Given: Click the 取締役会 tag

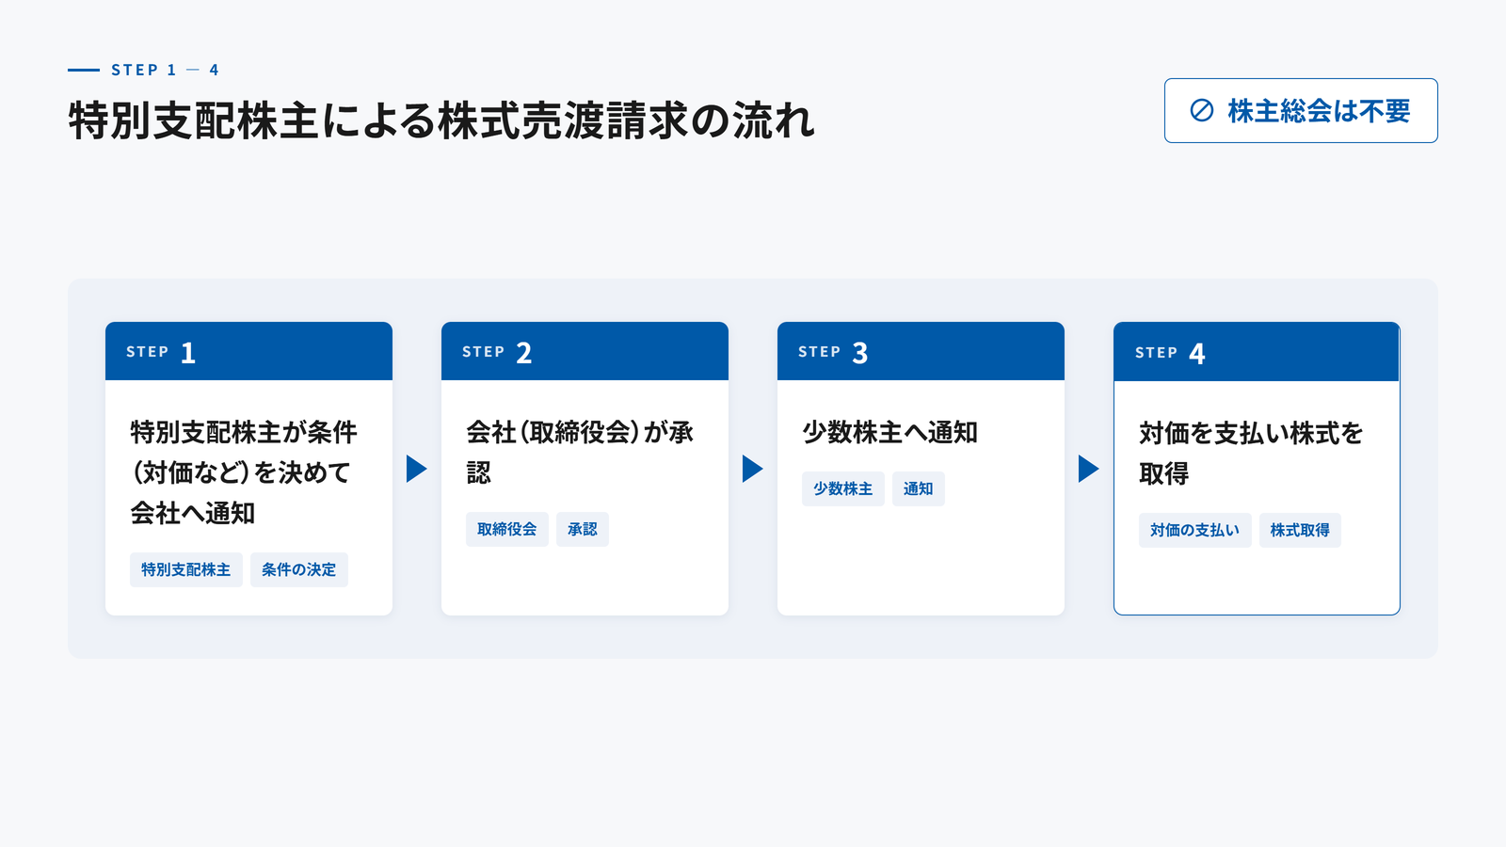Looking at the screenshot, I should click(x=507, y=529).
